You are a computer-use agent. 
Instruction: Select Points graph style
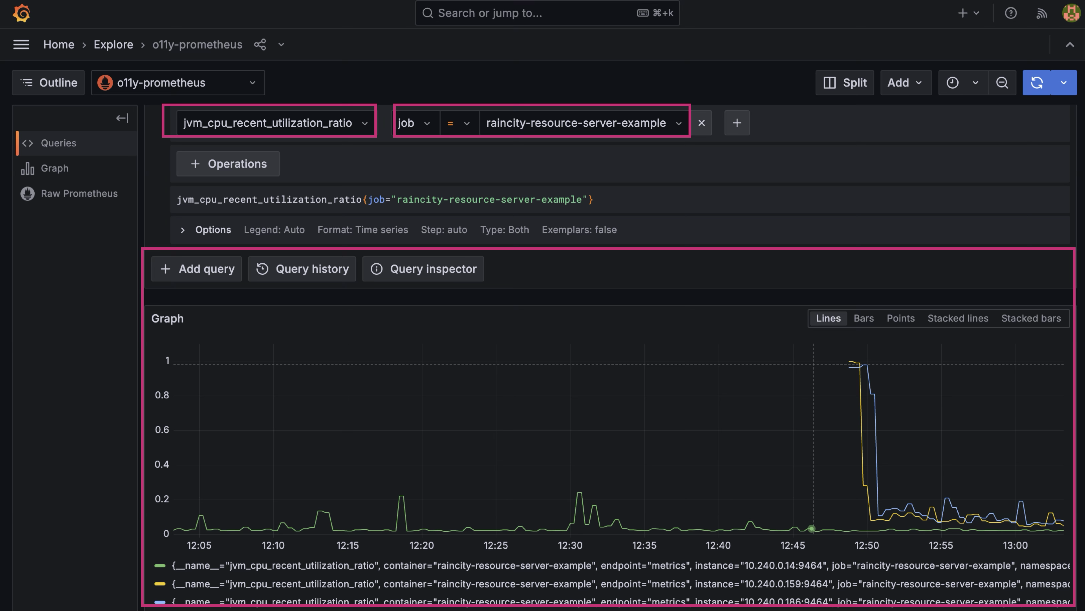[900, 318]
